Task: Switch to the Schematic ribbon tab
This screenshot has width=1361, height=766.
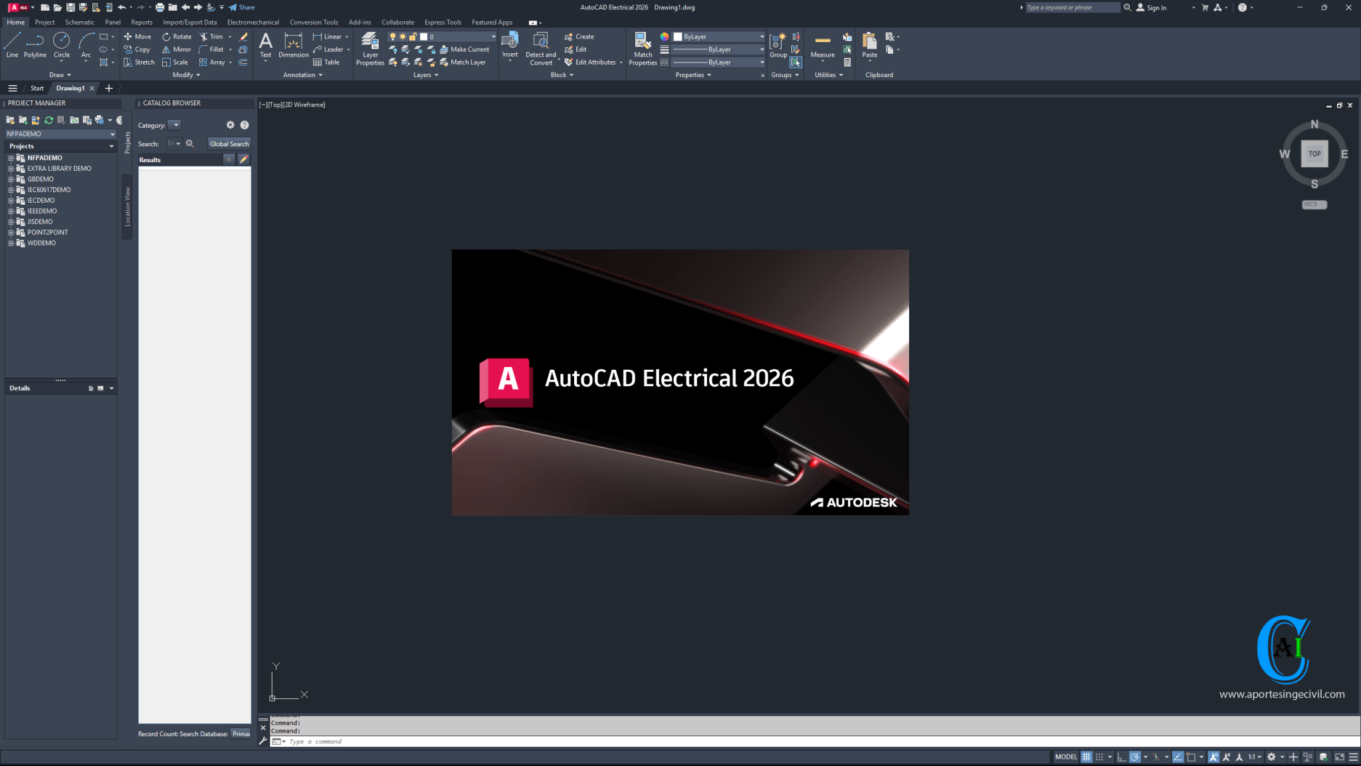Action: (x=80, y=22)
